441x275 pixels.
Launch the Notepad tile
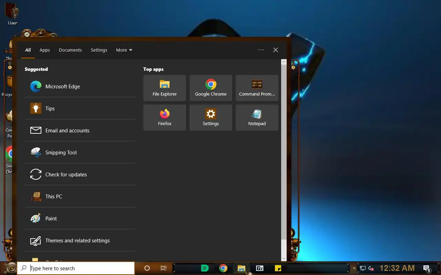(x=257, y=118)
